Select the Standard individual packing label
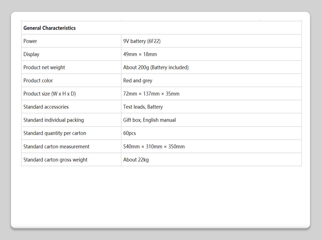This screenshot has height=240, width=321. click(x=53, y=120)
